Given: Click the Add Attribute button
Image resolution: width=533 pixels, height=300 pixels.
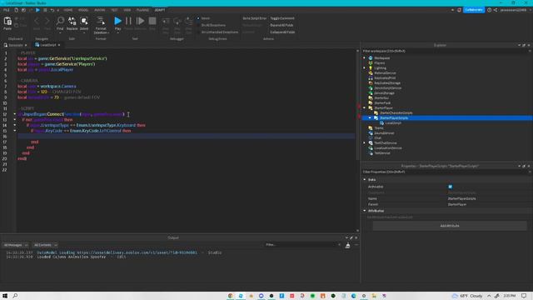Looking at the screenshot, I should 450,226.
